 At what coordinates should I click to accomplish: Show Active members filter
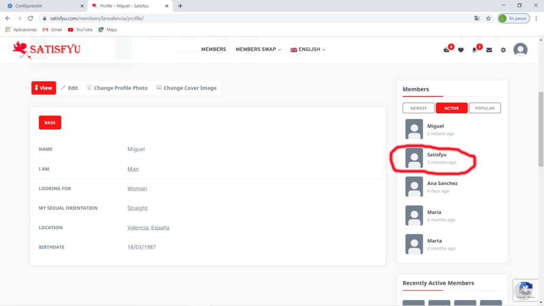point(452,108)
